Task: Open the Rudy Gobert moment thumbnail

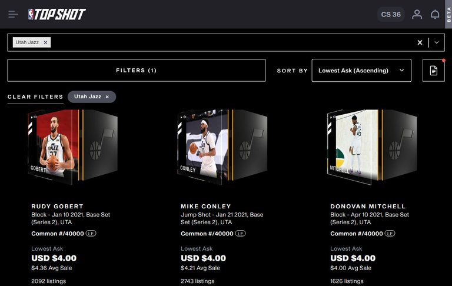Action: [73, 147]
